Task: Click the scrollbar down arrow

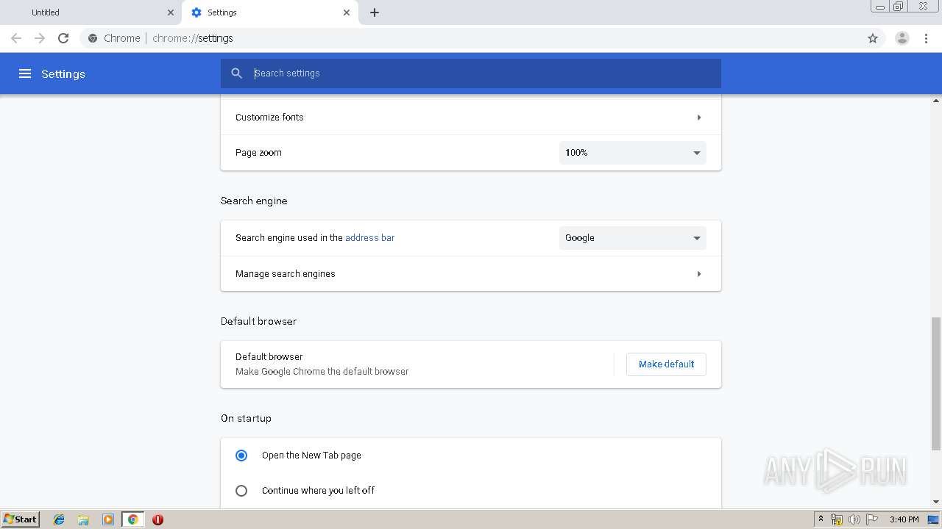Action: (x=936, y=502)
